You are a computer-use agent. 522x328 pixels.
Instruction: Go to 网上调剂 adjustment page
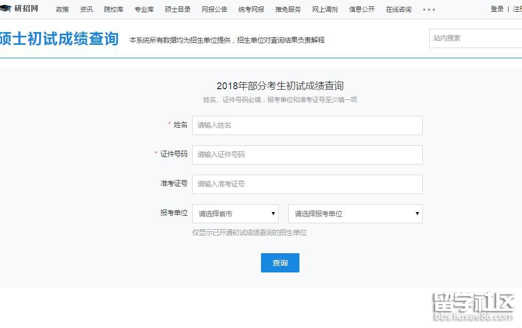point(325,9)
